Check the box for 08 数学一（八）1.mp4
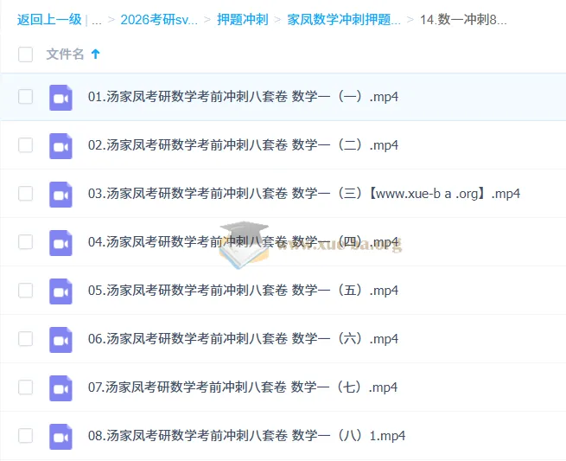The image size is (566, 461). point(26,435)
